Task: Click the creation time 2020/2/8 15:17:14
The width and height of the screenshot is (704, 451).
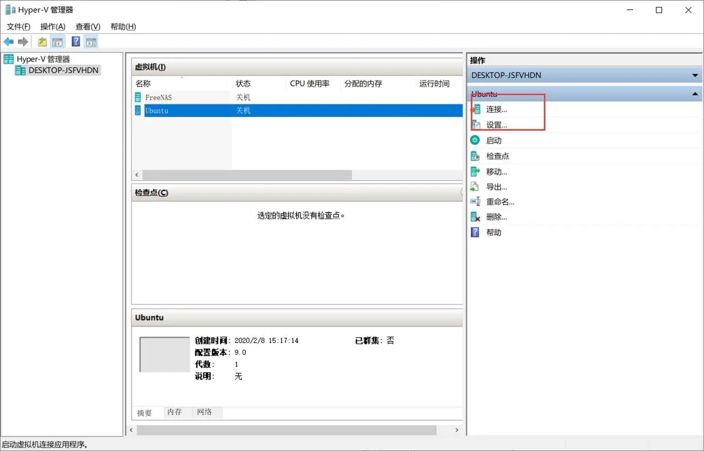Action: point(267,341)
